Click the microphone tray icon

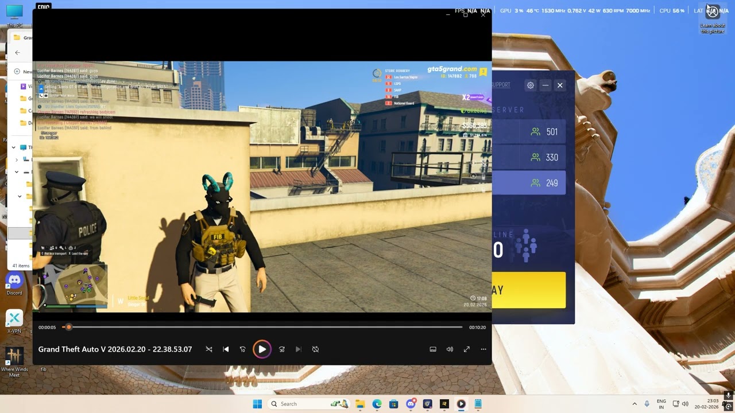(x=647, y=404)
